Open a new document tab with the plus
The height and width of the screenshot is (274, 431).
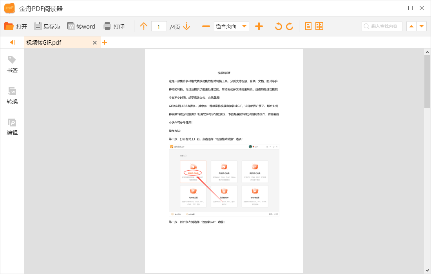click(105, 42)
